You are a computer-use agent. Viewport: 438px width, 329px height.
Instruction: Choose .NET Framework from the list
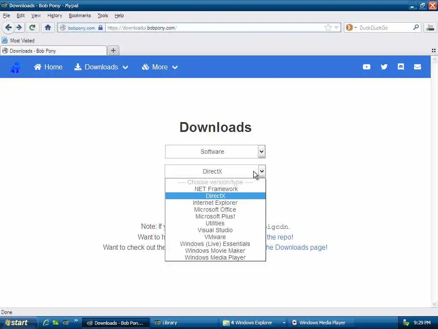coord(216,189)
